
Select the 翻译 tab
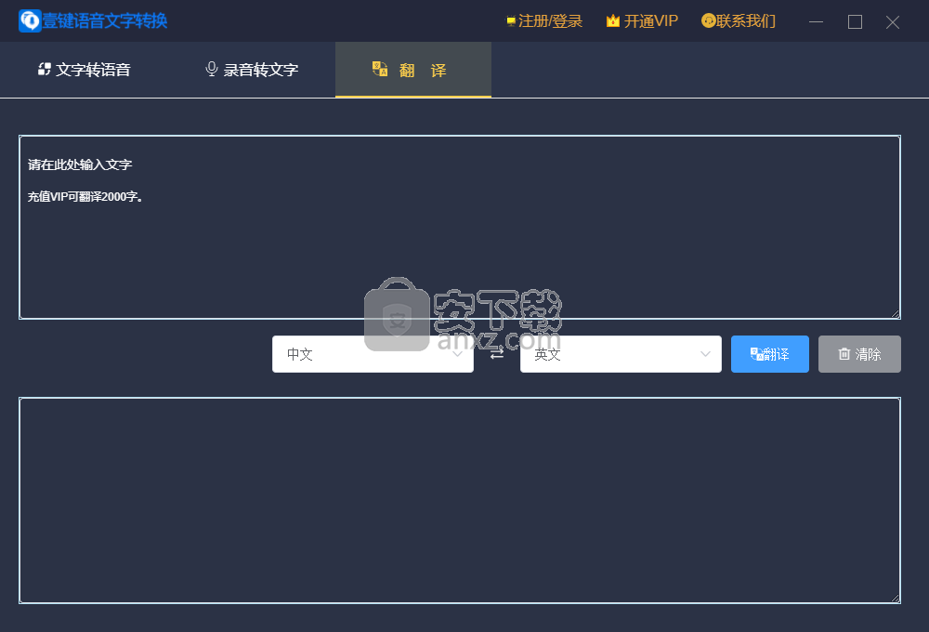coord(412,70)
